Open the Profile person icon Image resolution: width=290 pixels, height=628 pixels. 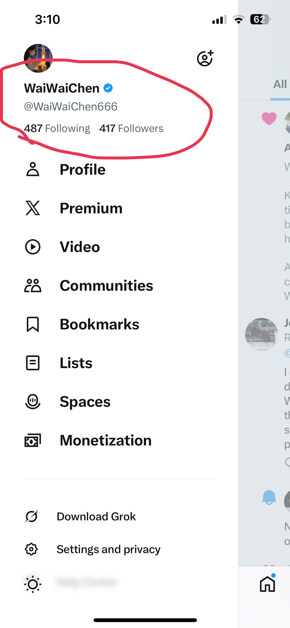pyautogui.click(x=33, y=169)
